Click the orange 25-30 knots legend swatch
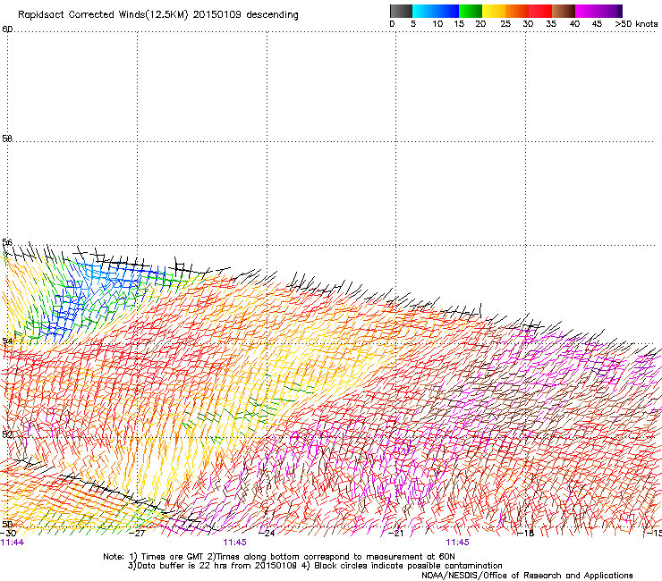662x581 pixels. (x=517, y=11)
